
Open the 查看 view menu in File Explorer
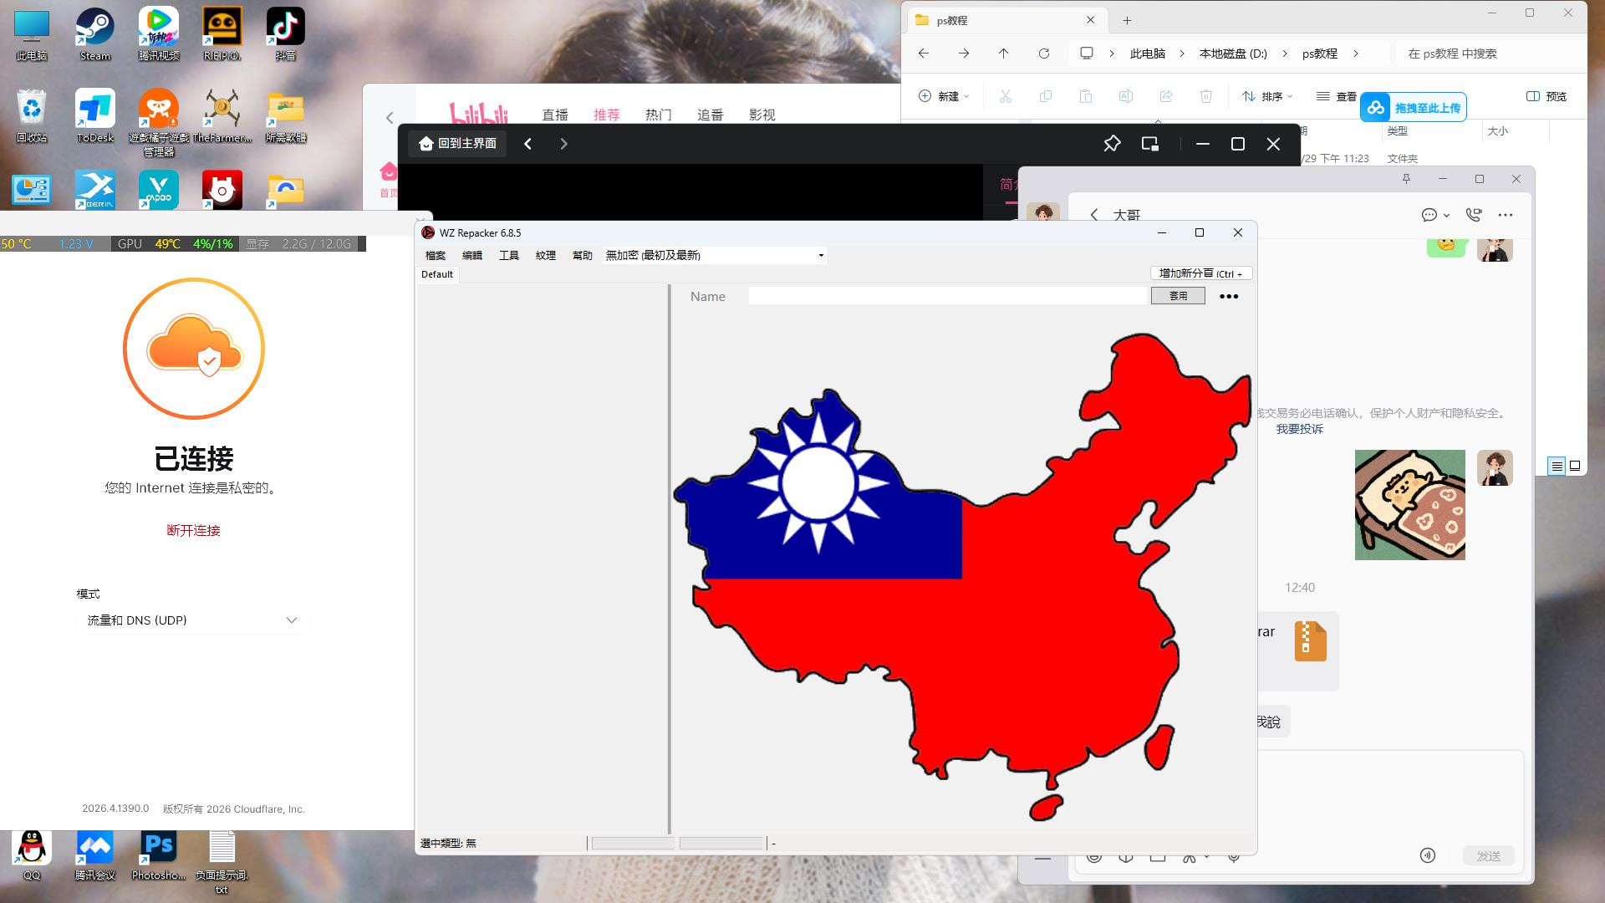click(1336, 96)
